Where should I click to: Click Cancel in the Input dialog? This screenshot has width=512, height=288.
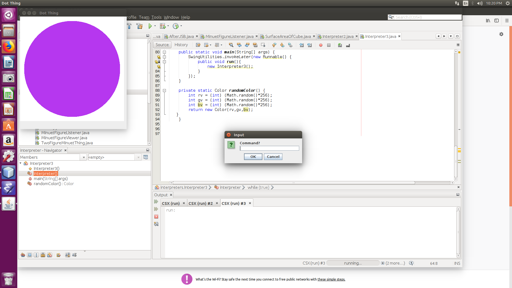pyautogui.click(x=273, y=157)
